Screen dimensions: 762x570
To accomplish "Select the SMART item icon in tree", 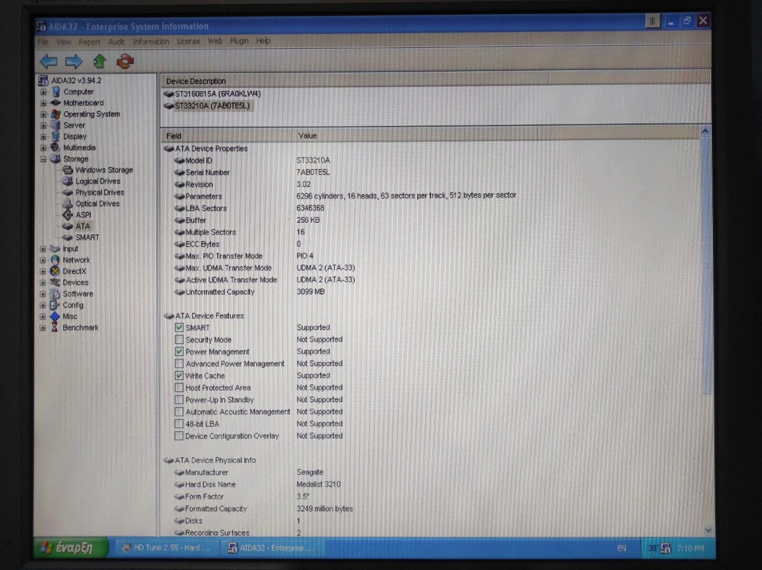I will 67,237.
